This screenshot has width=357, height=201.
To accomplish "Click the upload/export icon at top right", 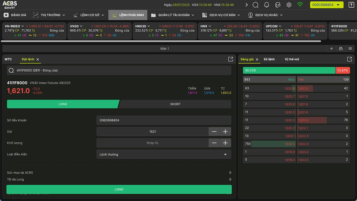I will pyautogui.click(x=351, y=5).
